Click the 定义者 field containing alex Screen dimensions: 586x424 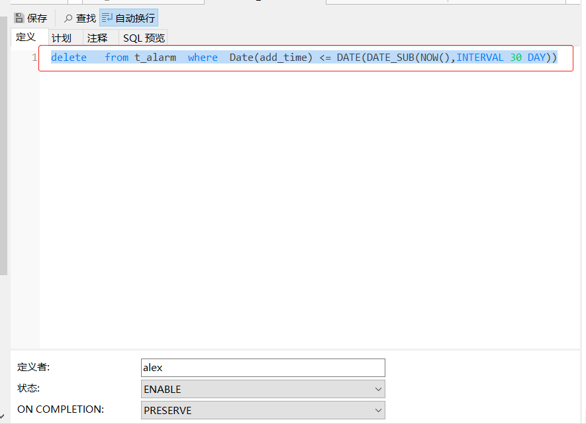[x=263, y=368]
